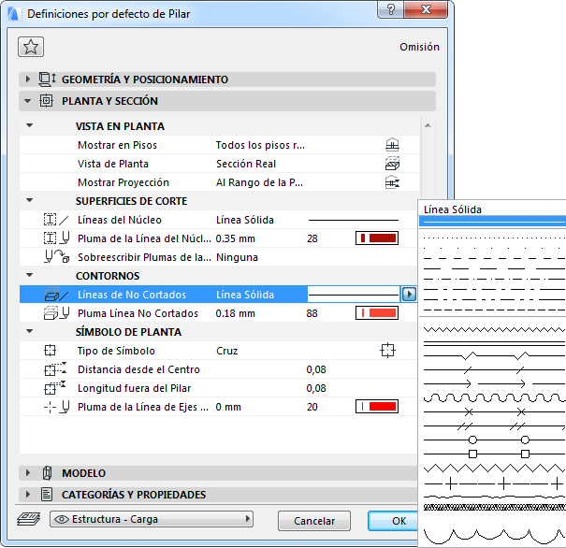Click the Ninguna value
Screen dimensions: 566x548
coord(237,257)
